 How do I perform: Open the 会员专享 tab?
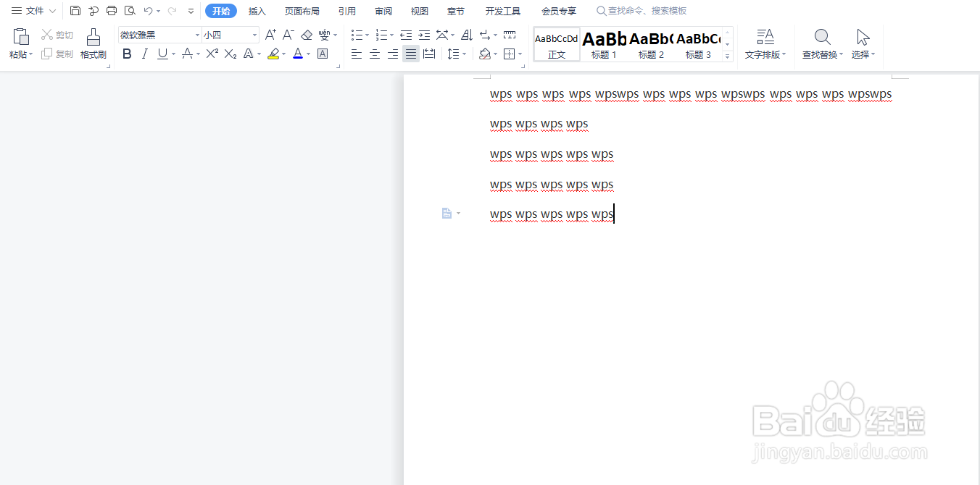point(559,11)
